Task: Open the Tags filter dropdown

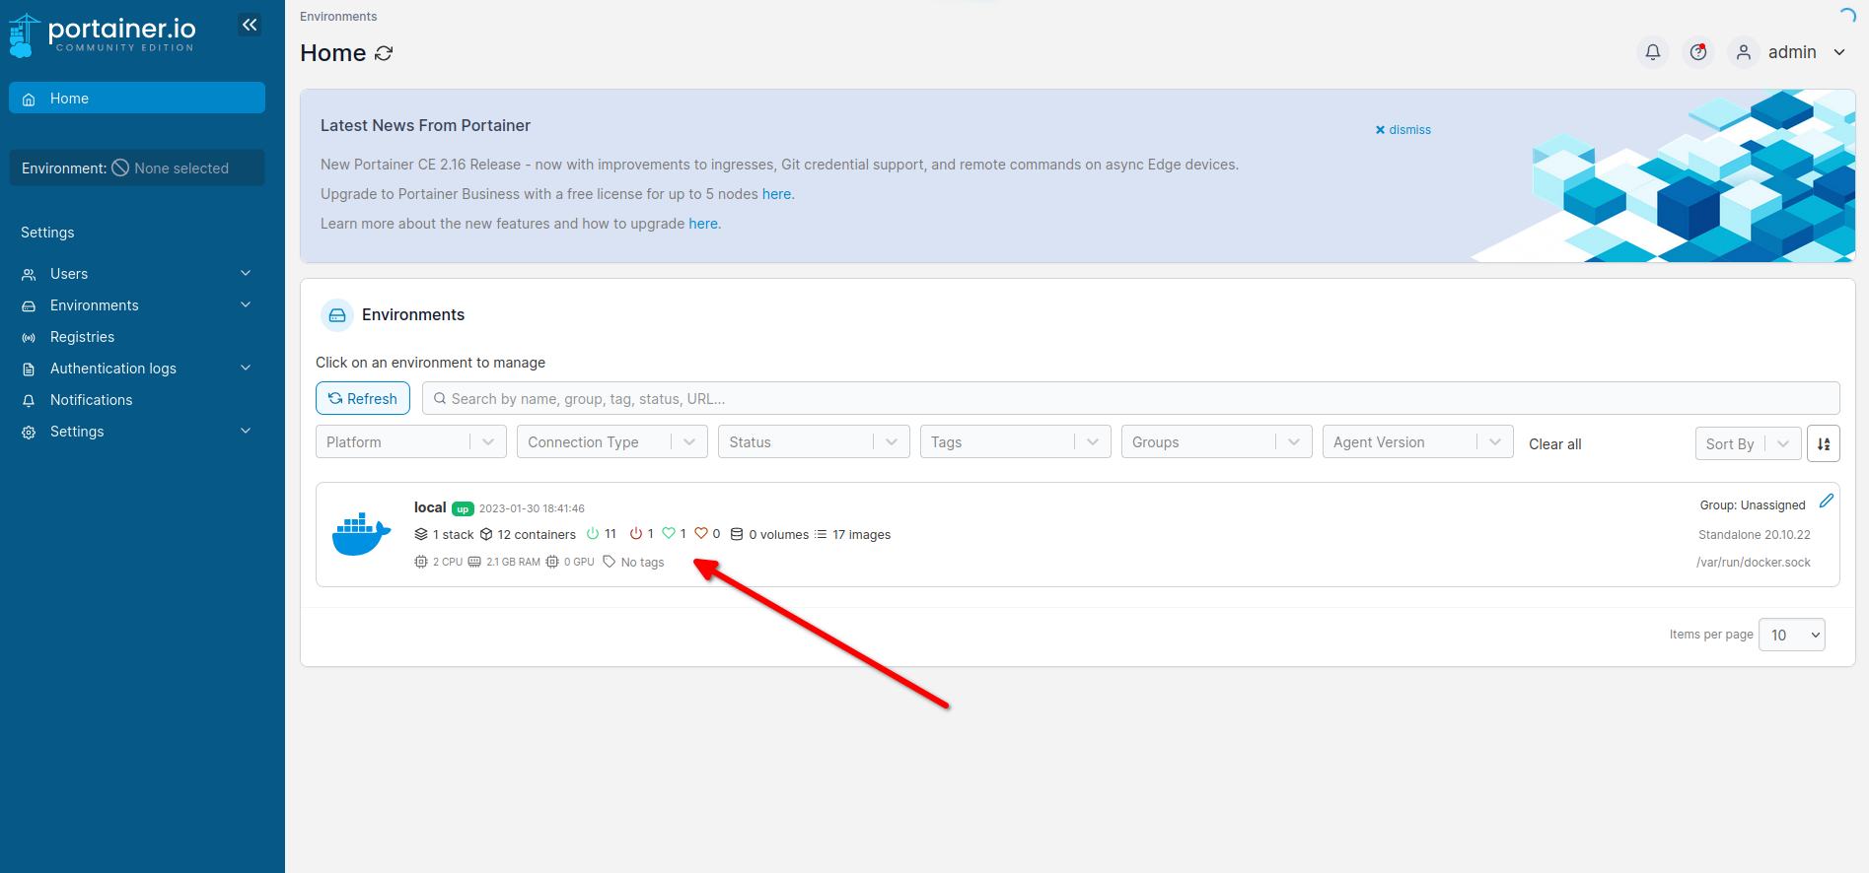Action: pos(1016,442)
